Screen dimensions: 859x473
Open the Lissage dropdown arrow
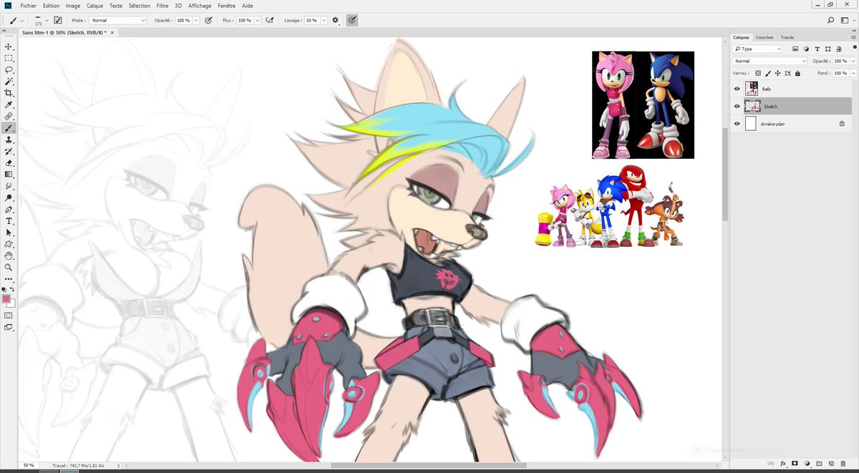click(324, 20)
